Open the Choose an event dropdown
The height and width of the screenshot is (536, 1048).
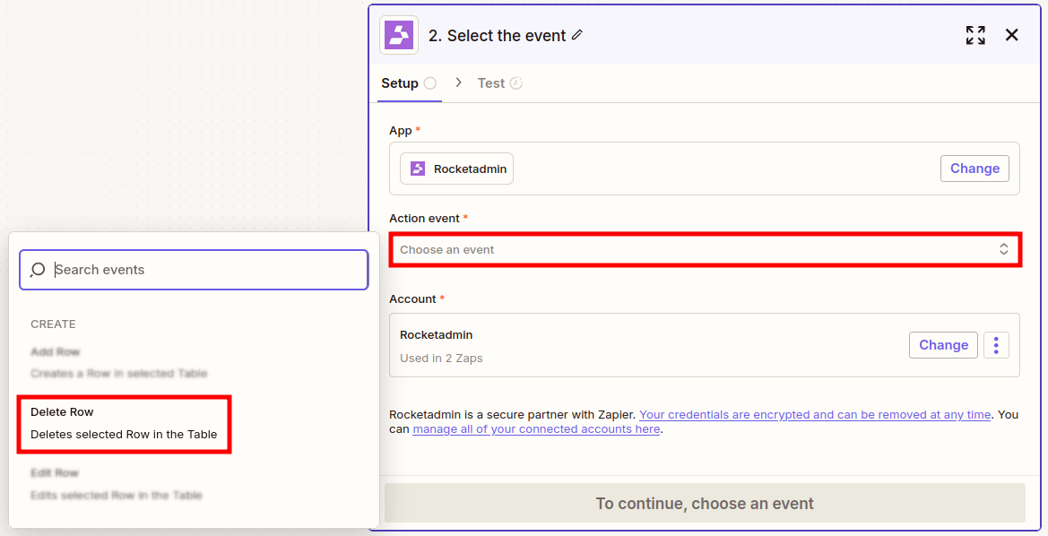click(706, 250)
